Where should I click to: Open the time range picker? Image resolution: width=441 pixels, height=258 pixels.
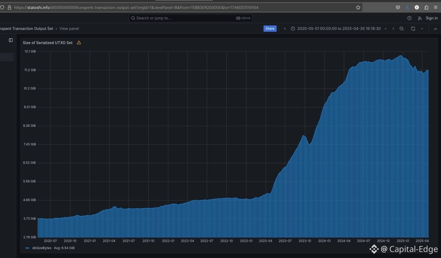(x=339, y=29)
